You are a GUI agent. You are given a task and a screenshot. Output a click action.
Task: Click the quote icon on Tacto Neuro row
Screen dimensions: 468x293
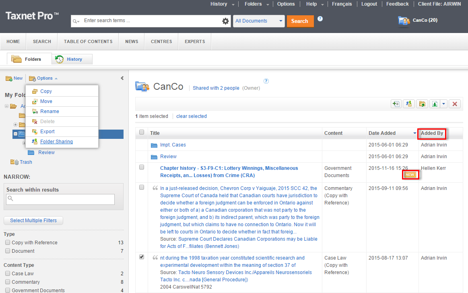(155, 258)
